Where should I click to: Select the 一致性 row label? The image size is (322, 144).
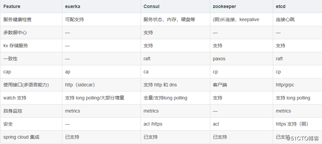[10, 59]
